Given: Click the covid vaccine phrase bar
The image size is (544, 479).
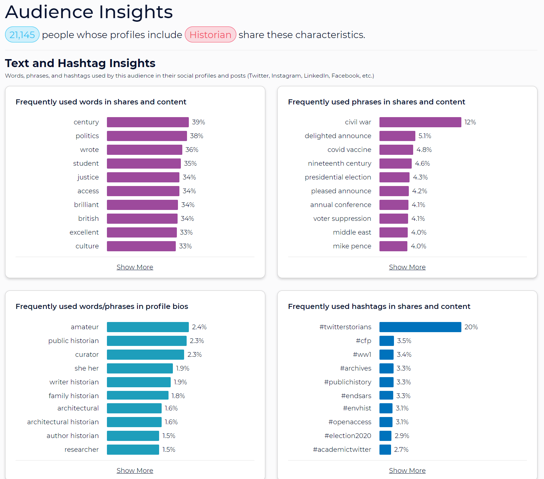Looking at the screenshot, I should click(x=396, y=150).
